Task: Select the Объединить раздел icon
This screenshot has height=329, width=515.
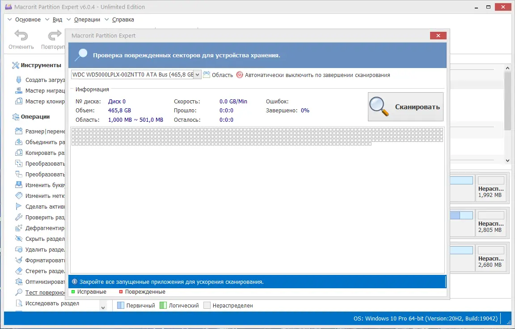Action: [19, 142]
